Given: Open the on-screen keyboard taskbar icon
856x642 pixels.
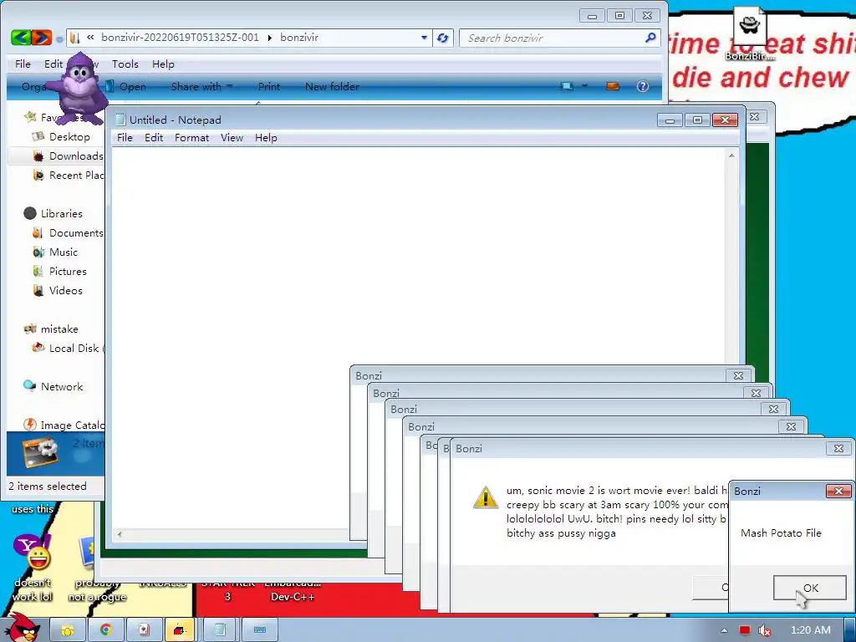Looking at the screenshot, I should [x=260, y=630].
